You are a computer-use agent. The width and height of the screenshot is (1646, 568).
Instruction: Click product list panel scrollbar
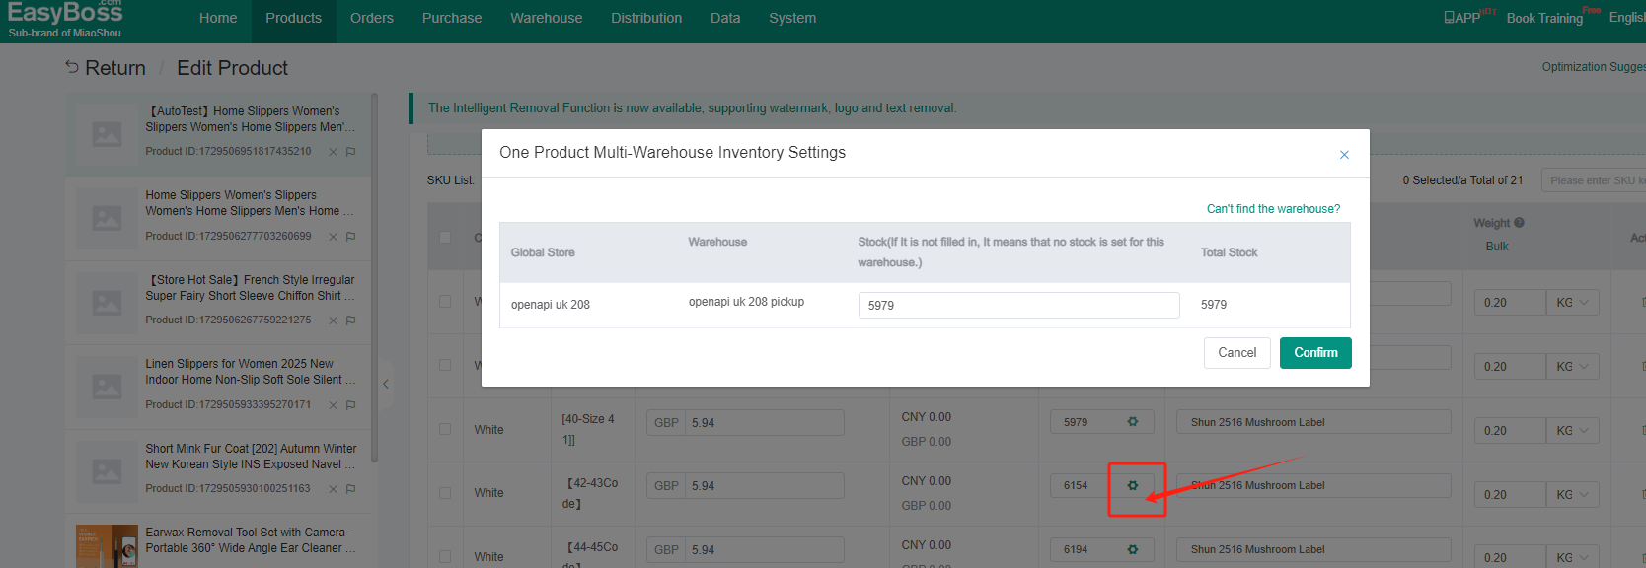coord(374,276)
